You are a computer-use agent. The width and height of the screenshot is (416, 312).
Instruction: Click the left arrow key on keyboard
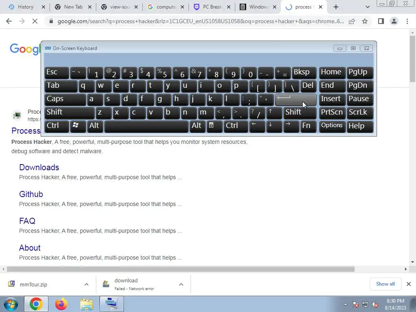[257, 127]
